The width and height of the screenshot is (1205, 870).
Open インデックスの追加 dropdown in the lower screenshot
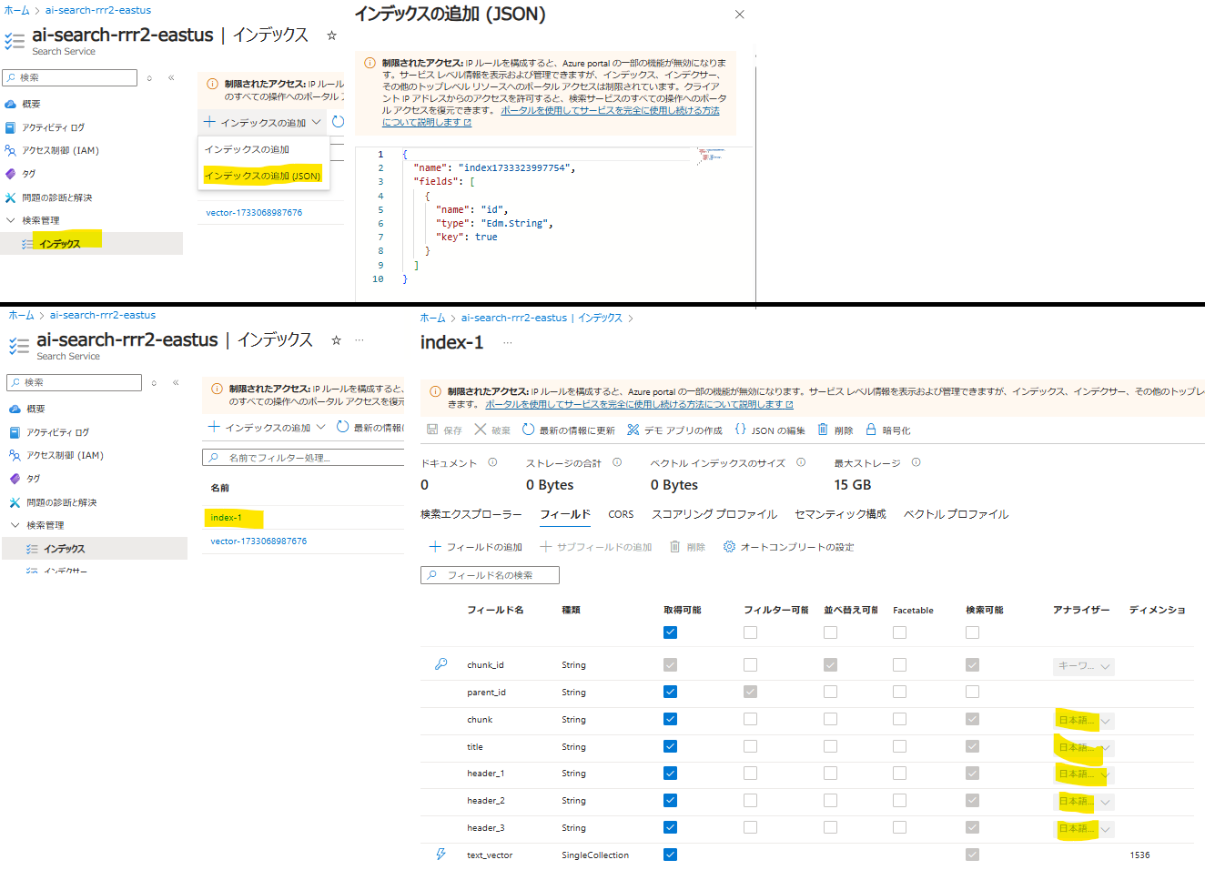(x=266, y=427)
